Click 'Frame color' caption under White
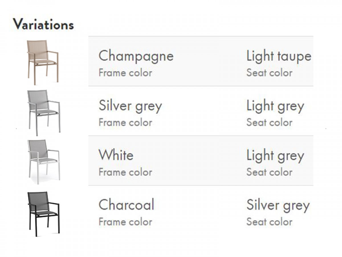This screenshot has height=257, width=342. 125,172
